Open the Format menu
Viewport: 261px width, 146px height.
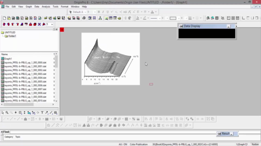tap(64, 6)
